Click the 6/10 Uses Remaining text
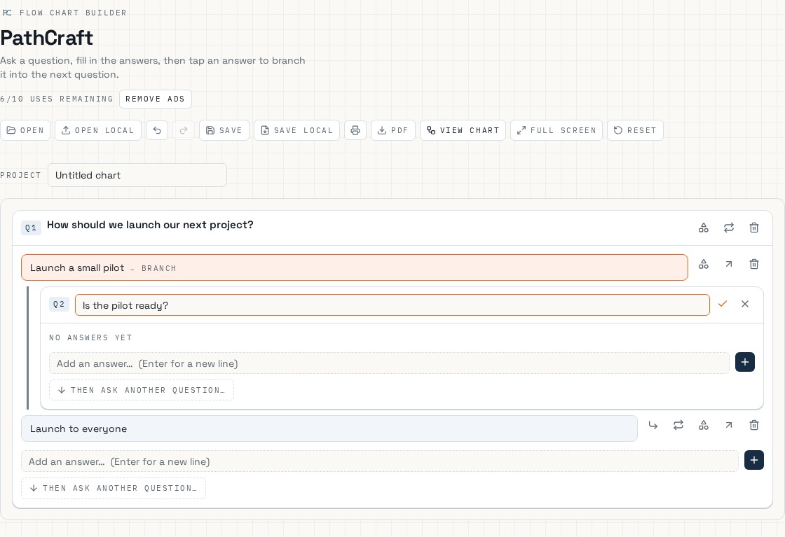 tap(57, 99)
